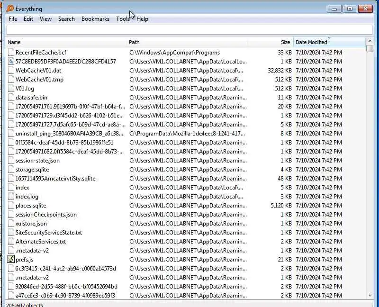Select file icon of xulstore.json
379x307 pixels.
[x=11, y=223]
